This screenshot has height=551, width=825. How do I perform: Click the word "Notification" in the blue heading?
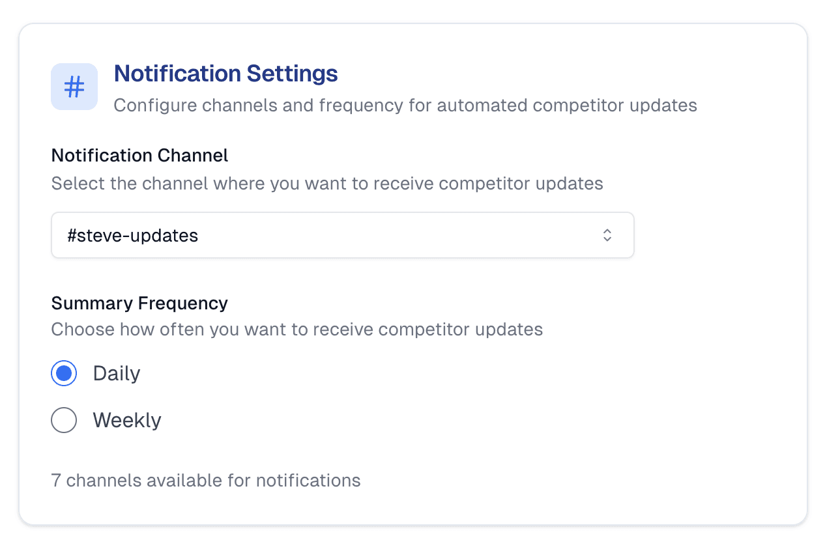tap(169, 74)
